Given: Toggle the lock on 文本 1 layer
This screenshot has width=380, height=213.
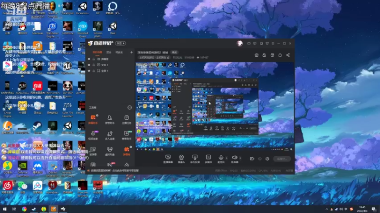Looking at the screenshot, I should point(94,65).
